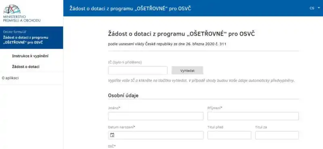Focus the Titul za field
The image size is (323, 149).
pyautogui.click(x=277, y=135)
